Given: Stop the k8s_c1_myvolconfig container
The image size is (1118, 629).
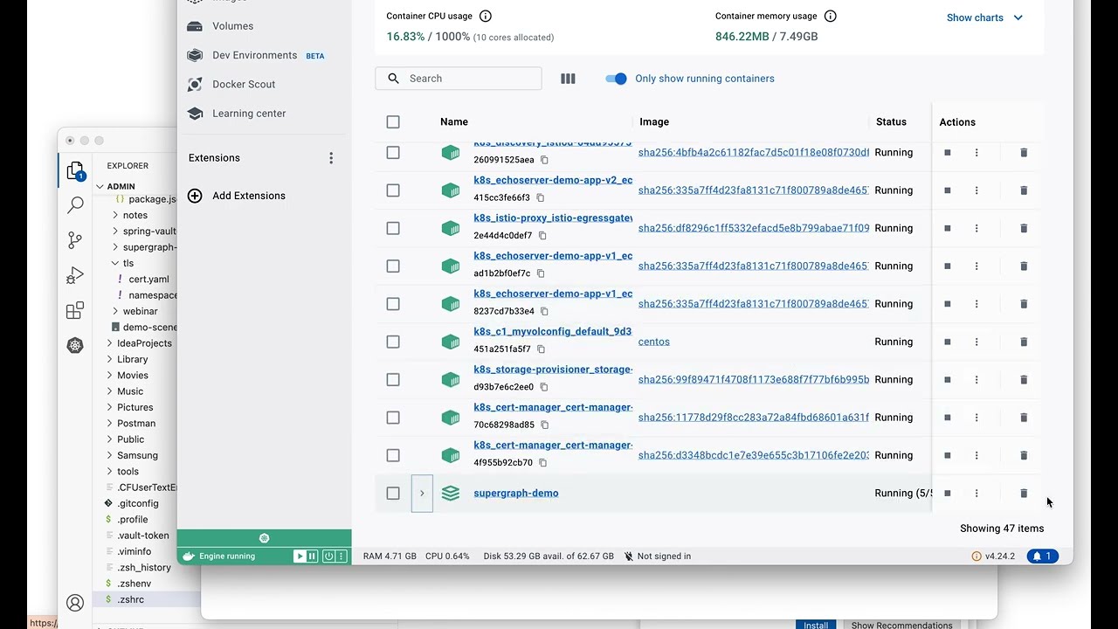Looking at the screenshot, I should (x=947, y=342).
